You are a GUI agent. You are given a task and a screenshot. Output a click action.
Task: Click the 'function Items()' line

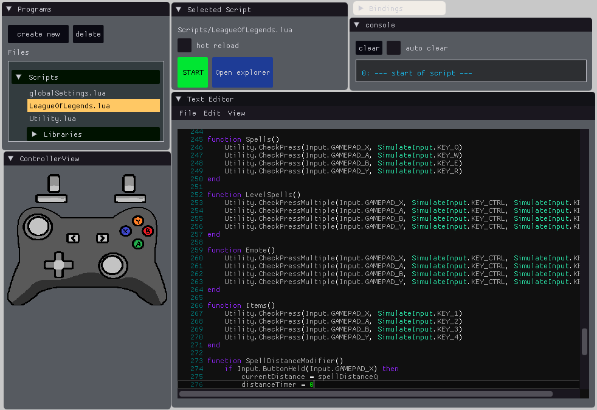(x=241, y=305)
